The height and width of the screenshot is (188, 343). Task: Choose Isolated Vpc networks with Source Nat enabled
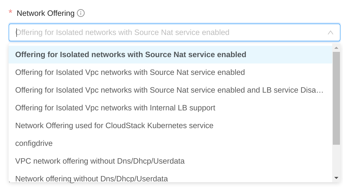(x=130, y=72)
